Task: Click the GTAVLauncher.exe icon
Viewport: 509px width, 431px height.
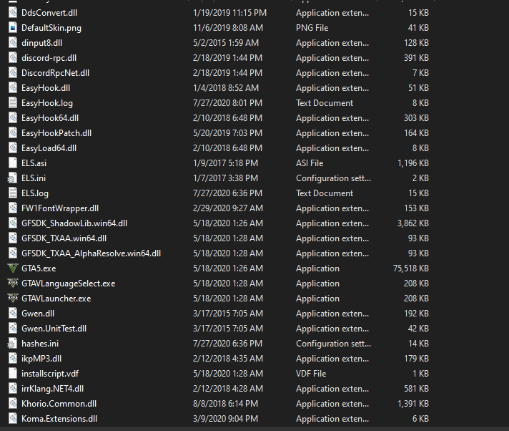Action: click(x=13, y=298)
